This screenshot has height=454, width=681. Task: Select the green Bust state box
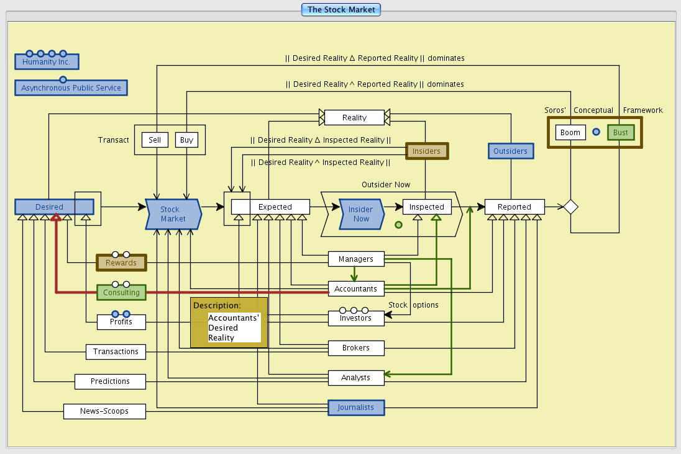620,132
